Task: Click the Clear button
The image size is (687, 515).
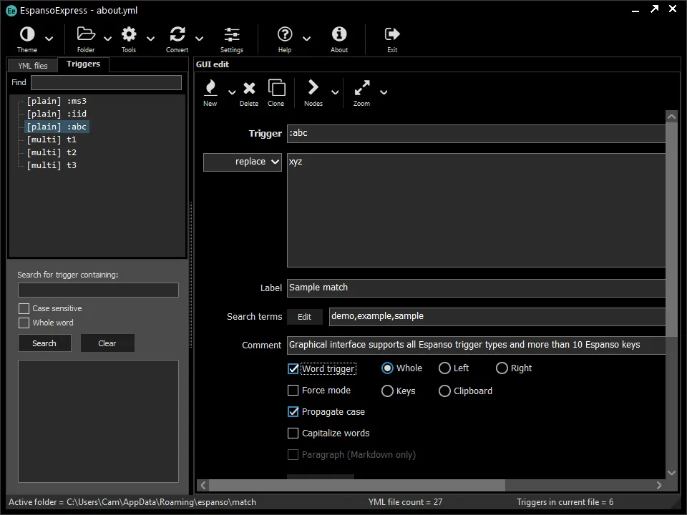Action: tap(107, 343)
